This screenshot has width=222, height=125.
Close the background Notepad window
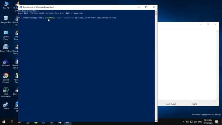tap(215, 24)
